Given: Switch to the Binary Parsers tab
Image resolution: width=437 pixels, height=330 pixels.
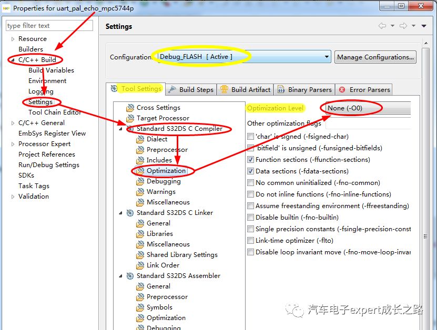Looking at the screenshot, I should [304, 89].
